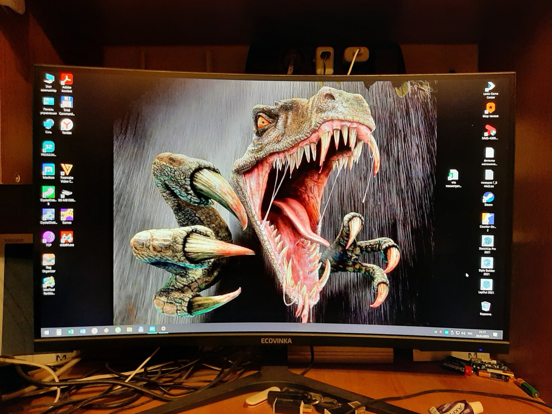Screen dimensions: 552x414
Task: Open the volume speaker tray icon
Action: (463, 333)
